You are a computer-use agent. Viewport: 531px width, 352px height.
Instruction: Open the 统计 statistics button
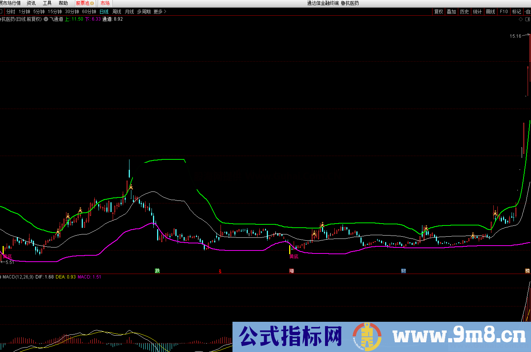tap(477, 12)
